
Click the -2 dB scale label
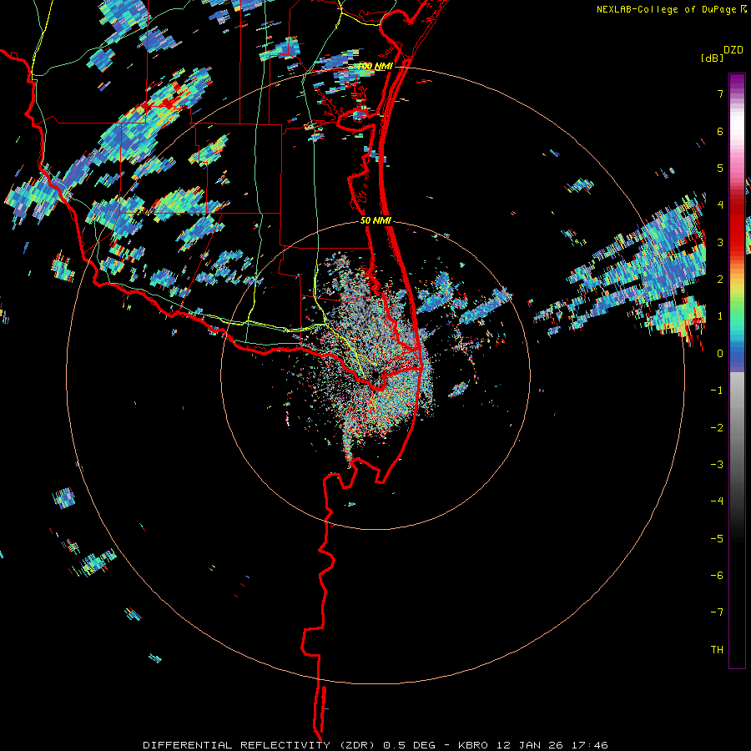(x=717, y=428)
